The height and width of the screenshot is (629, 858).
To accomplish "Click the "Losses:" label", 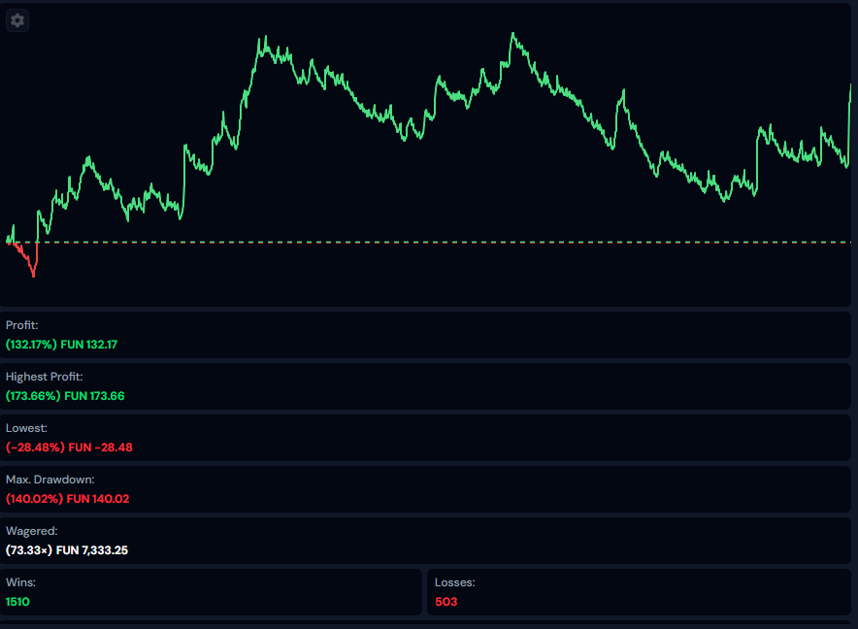I will (x=454, y=582).
